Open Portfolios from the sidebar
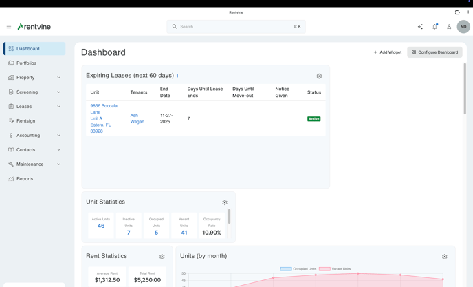The image size is (473, 287). (27, 63)
